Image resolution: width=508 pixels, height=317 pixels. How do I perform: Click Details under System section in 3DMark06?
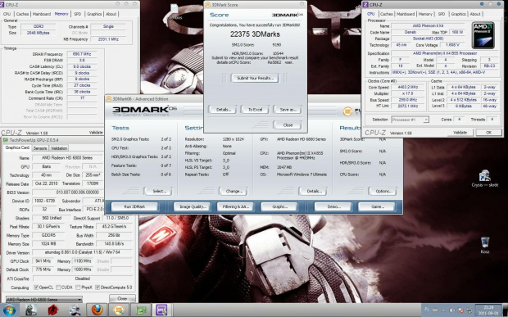pyautogui.click(x=313, y=192)
